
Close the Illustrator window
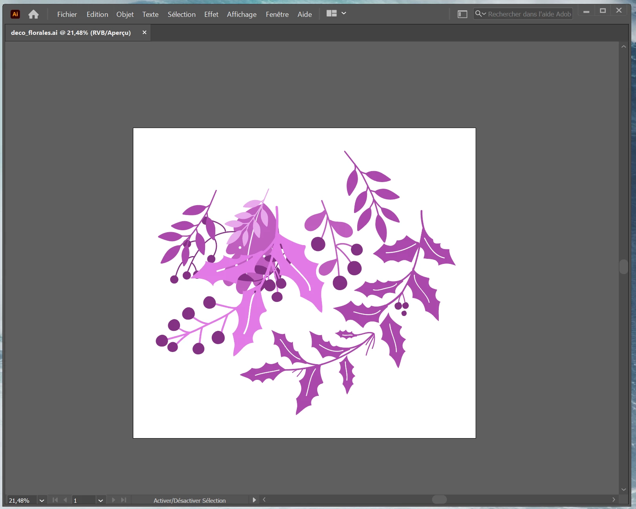tap(619, 11)
